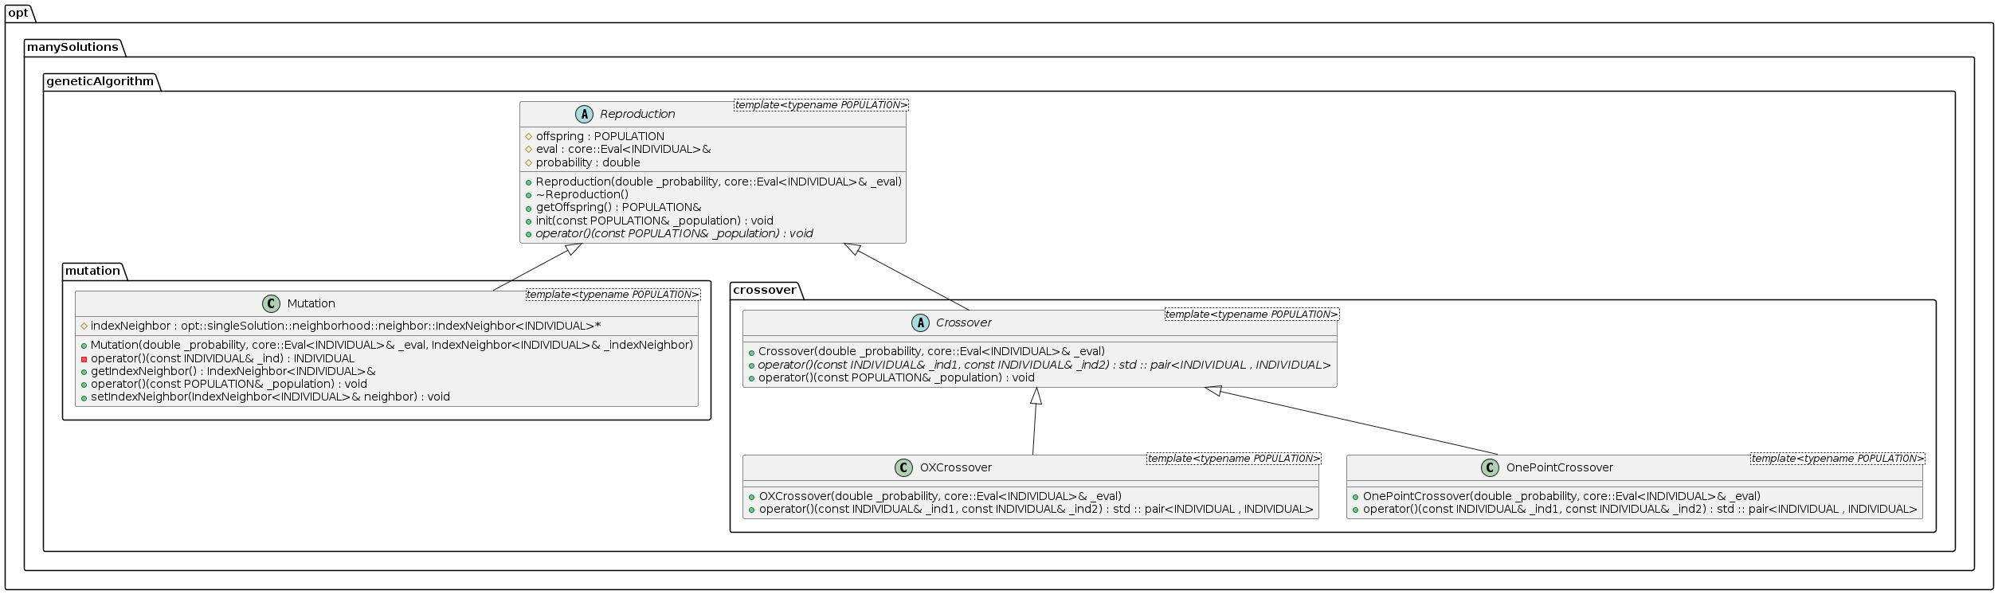
Task: Click the abstract 'A' icon beside Reproduction
Action: (x=584, y=114)
